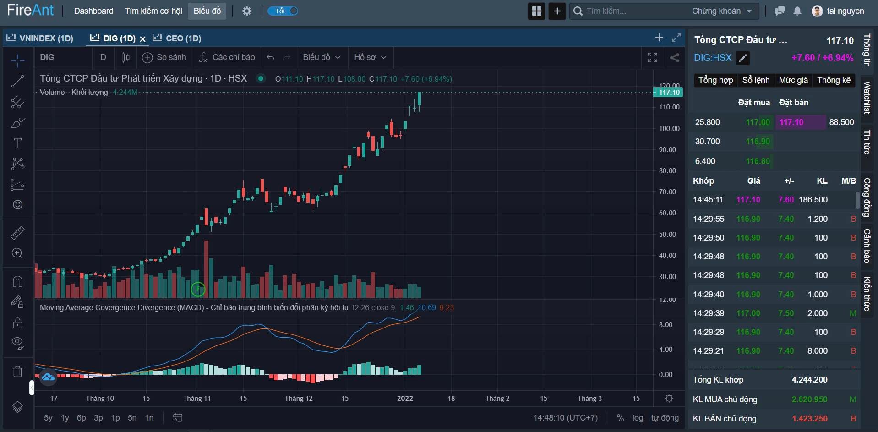Select the Biểu đồ menu item
This screenshot has height=432, width=878.
click(x=207, y=11)
